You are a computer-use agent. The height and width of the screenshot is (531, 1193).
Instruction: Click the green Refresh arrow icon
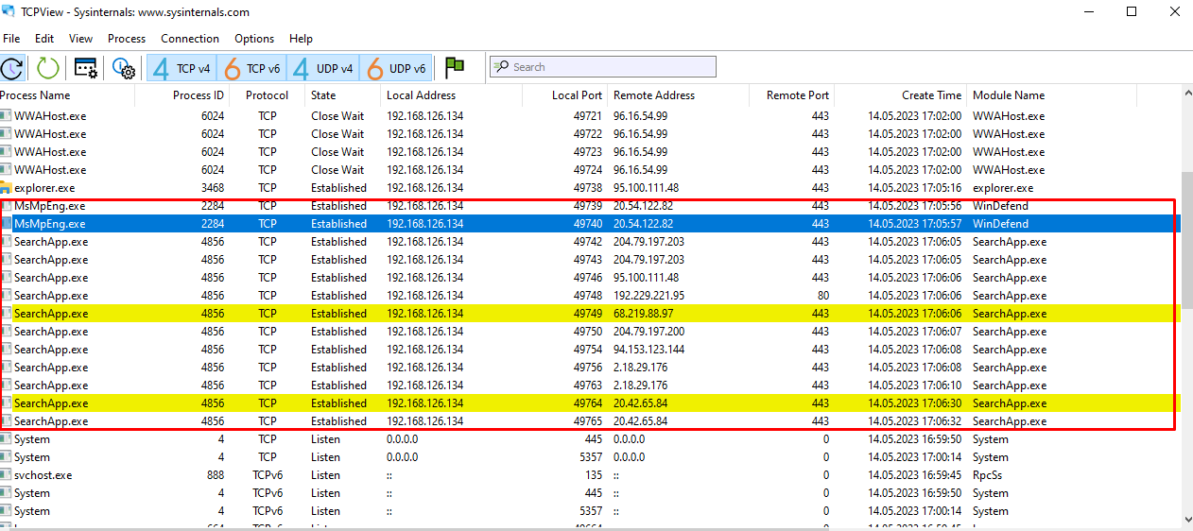point(47,68)
